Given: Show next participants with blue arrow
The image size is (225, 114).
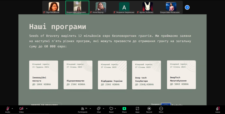Looking at the screenshot, I should tap(187, 7).
